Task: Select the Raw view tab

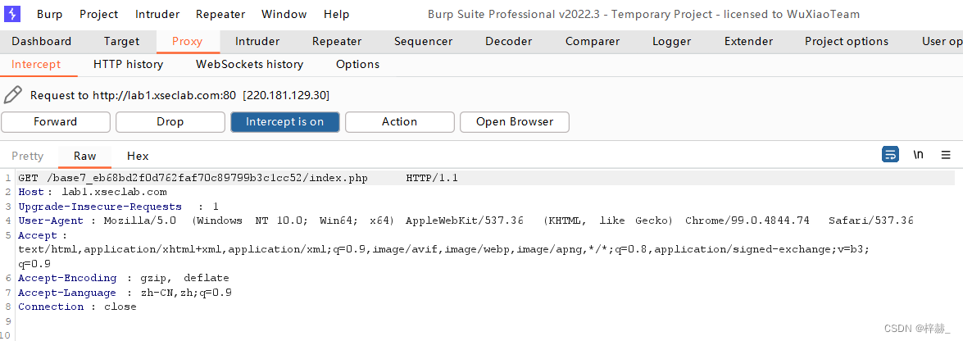Action: [84, 156]
